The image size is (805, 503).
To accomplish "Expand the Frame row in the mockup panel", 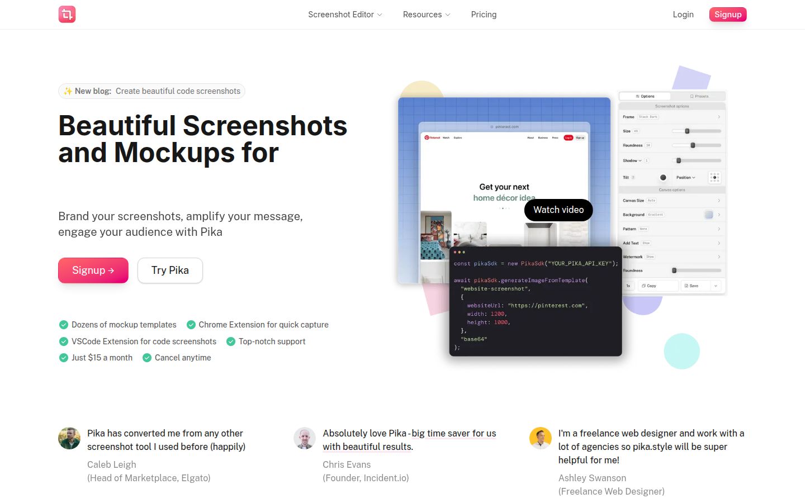I will [672, 117].
